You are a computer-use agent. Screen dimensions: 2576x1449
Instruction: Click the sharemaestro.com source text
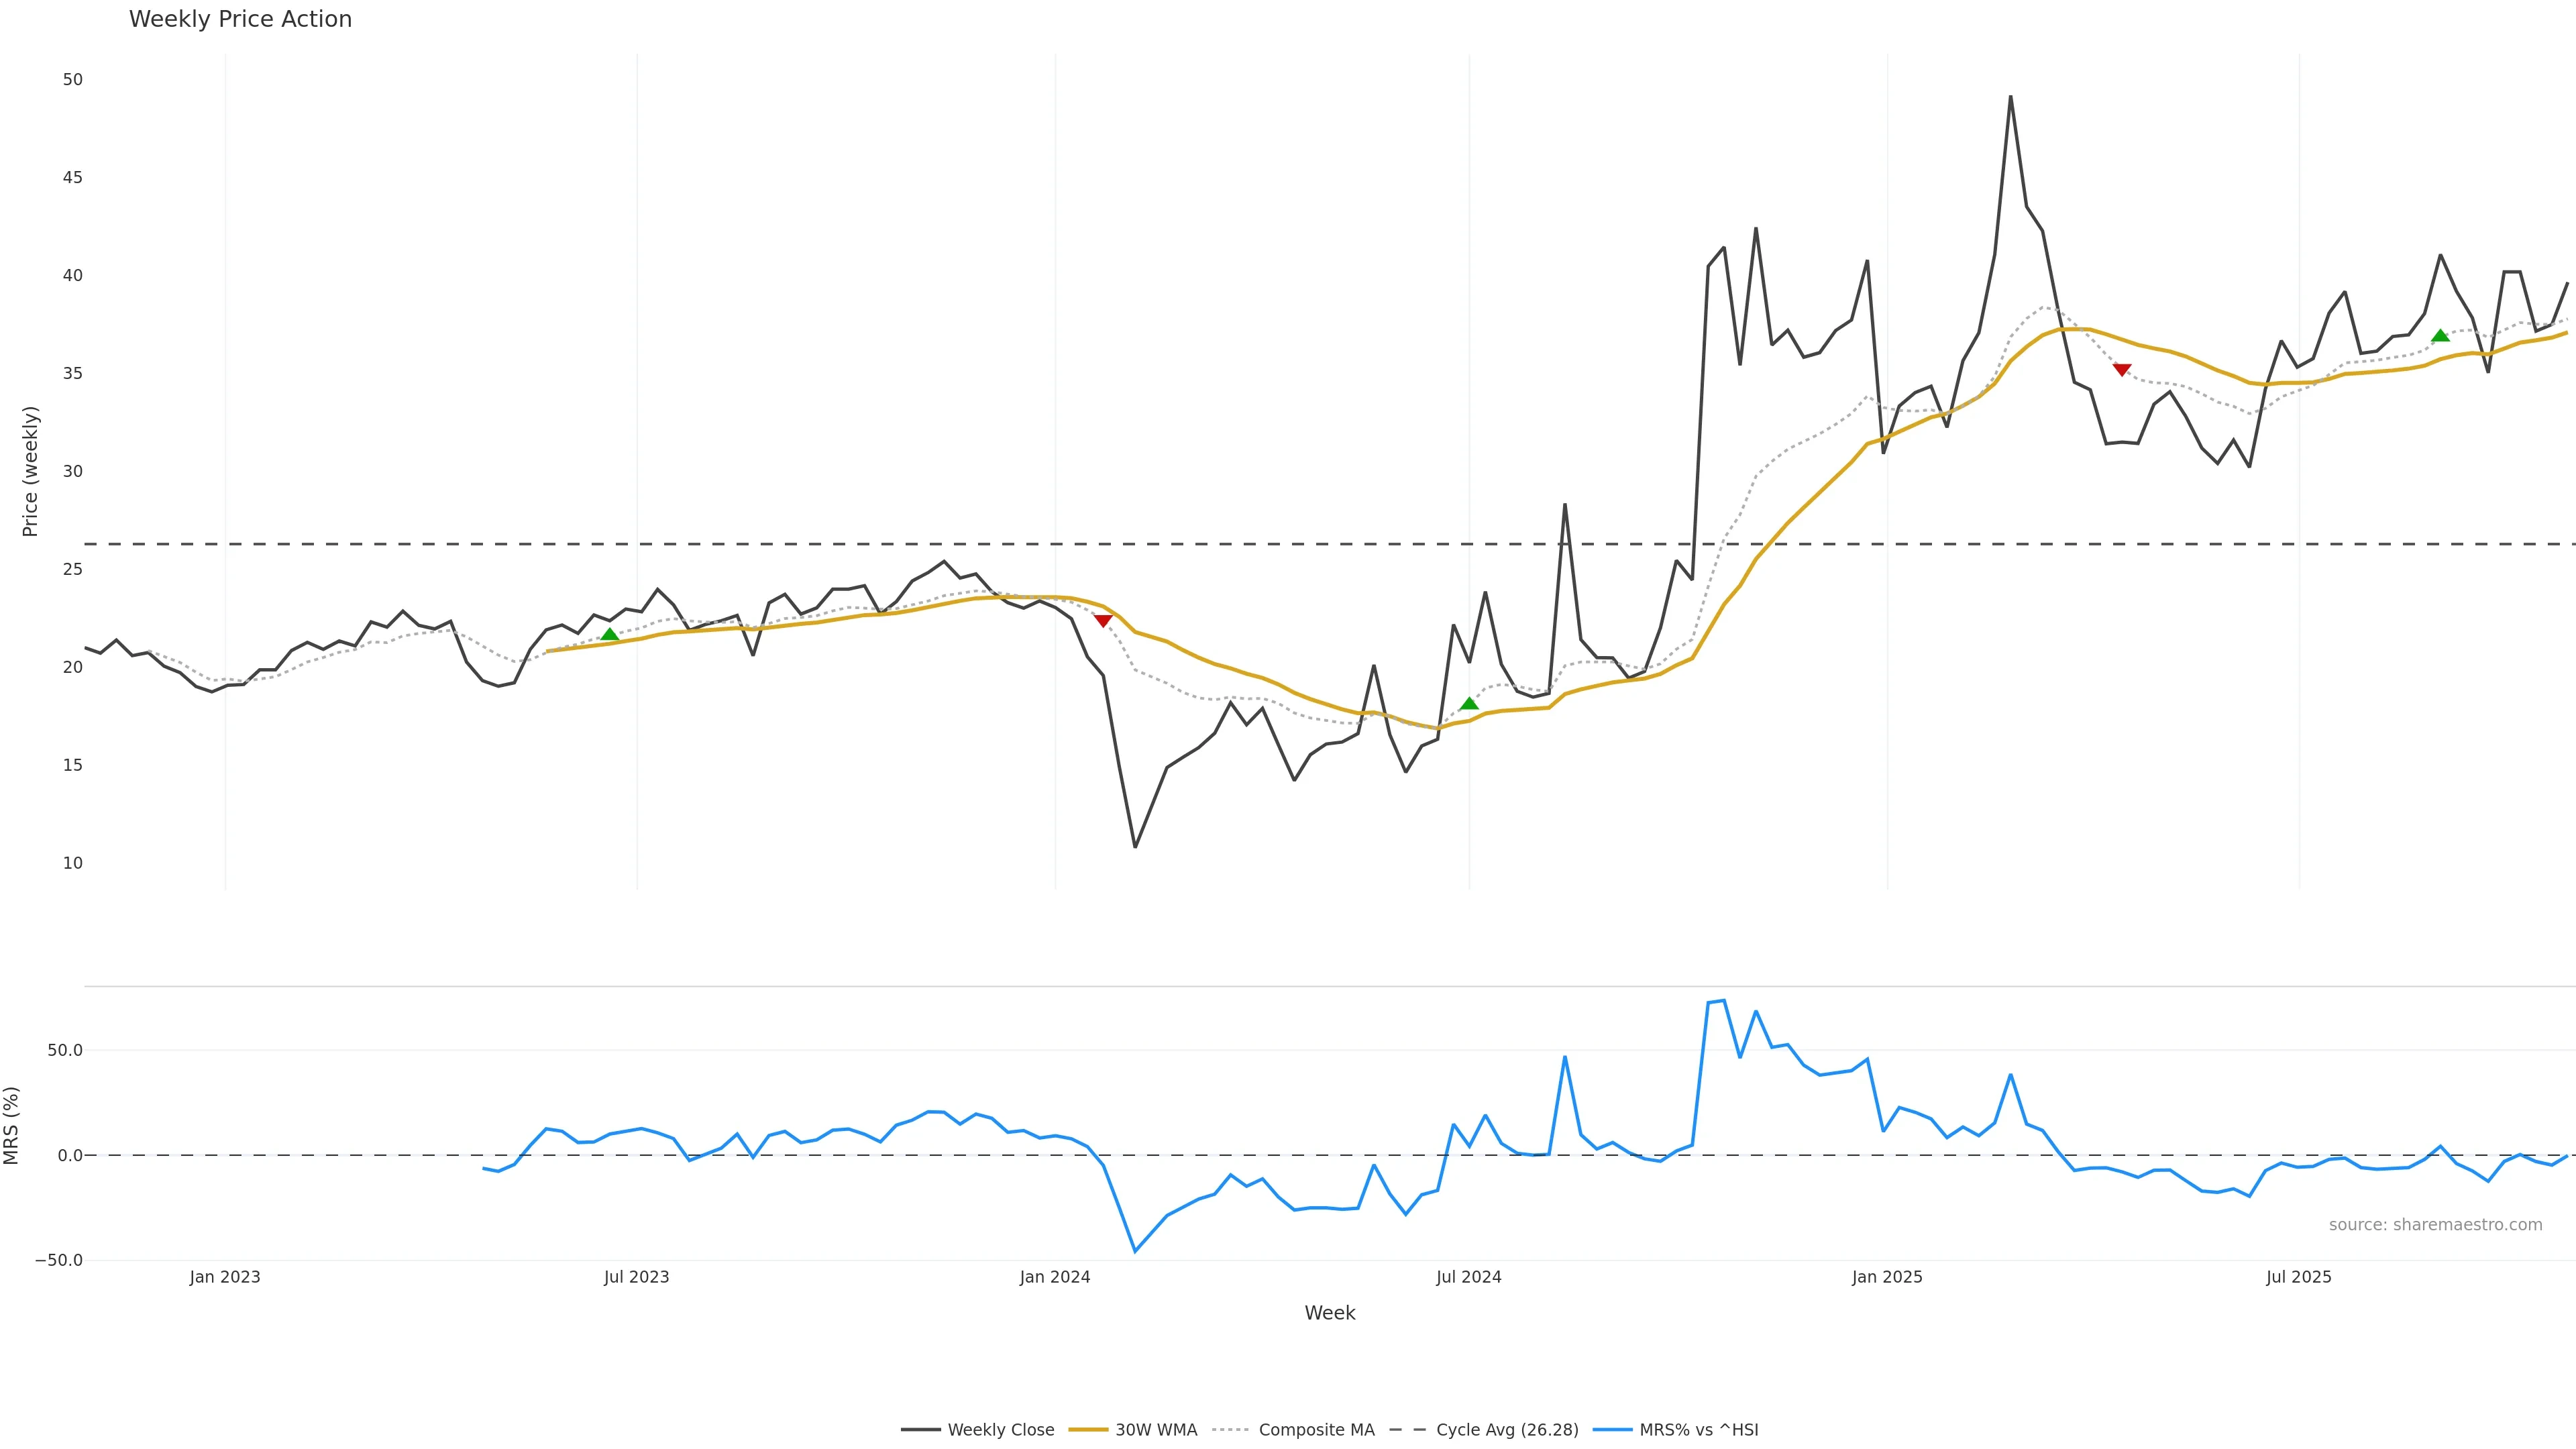(2435, 1225)
